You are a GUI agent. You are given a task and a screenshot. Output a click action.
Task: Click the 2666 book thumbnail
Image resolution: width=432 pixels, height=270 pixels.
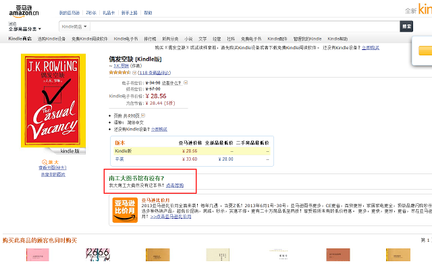[98, 254]
